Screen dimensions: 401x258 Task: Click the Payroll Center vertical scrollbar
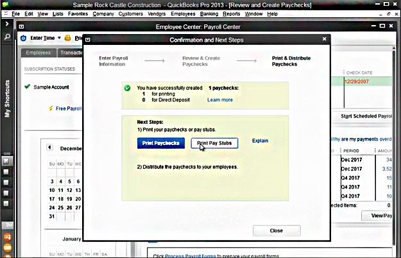tap(394, 147)
